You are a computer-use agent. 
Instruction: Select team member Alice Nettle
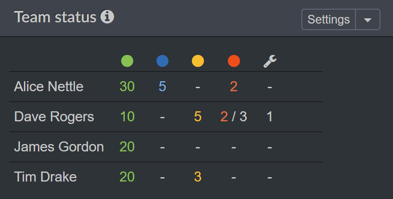[x=48, y=86]
